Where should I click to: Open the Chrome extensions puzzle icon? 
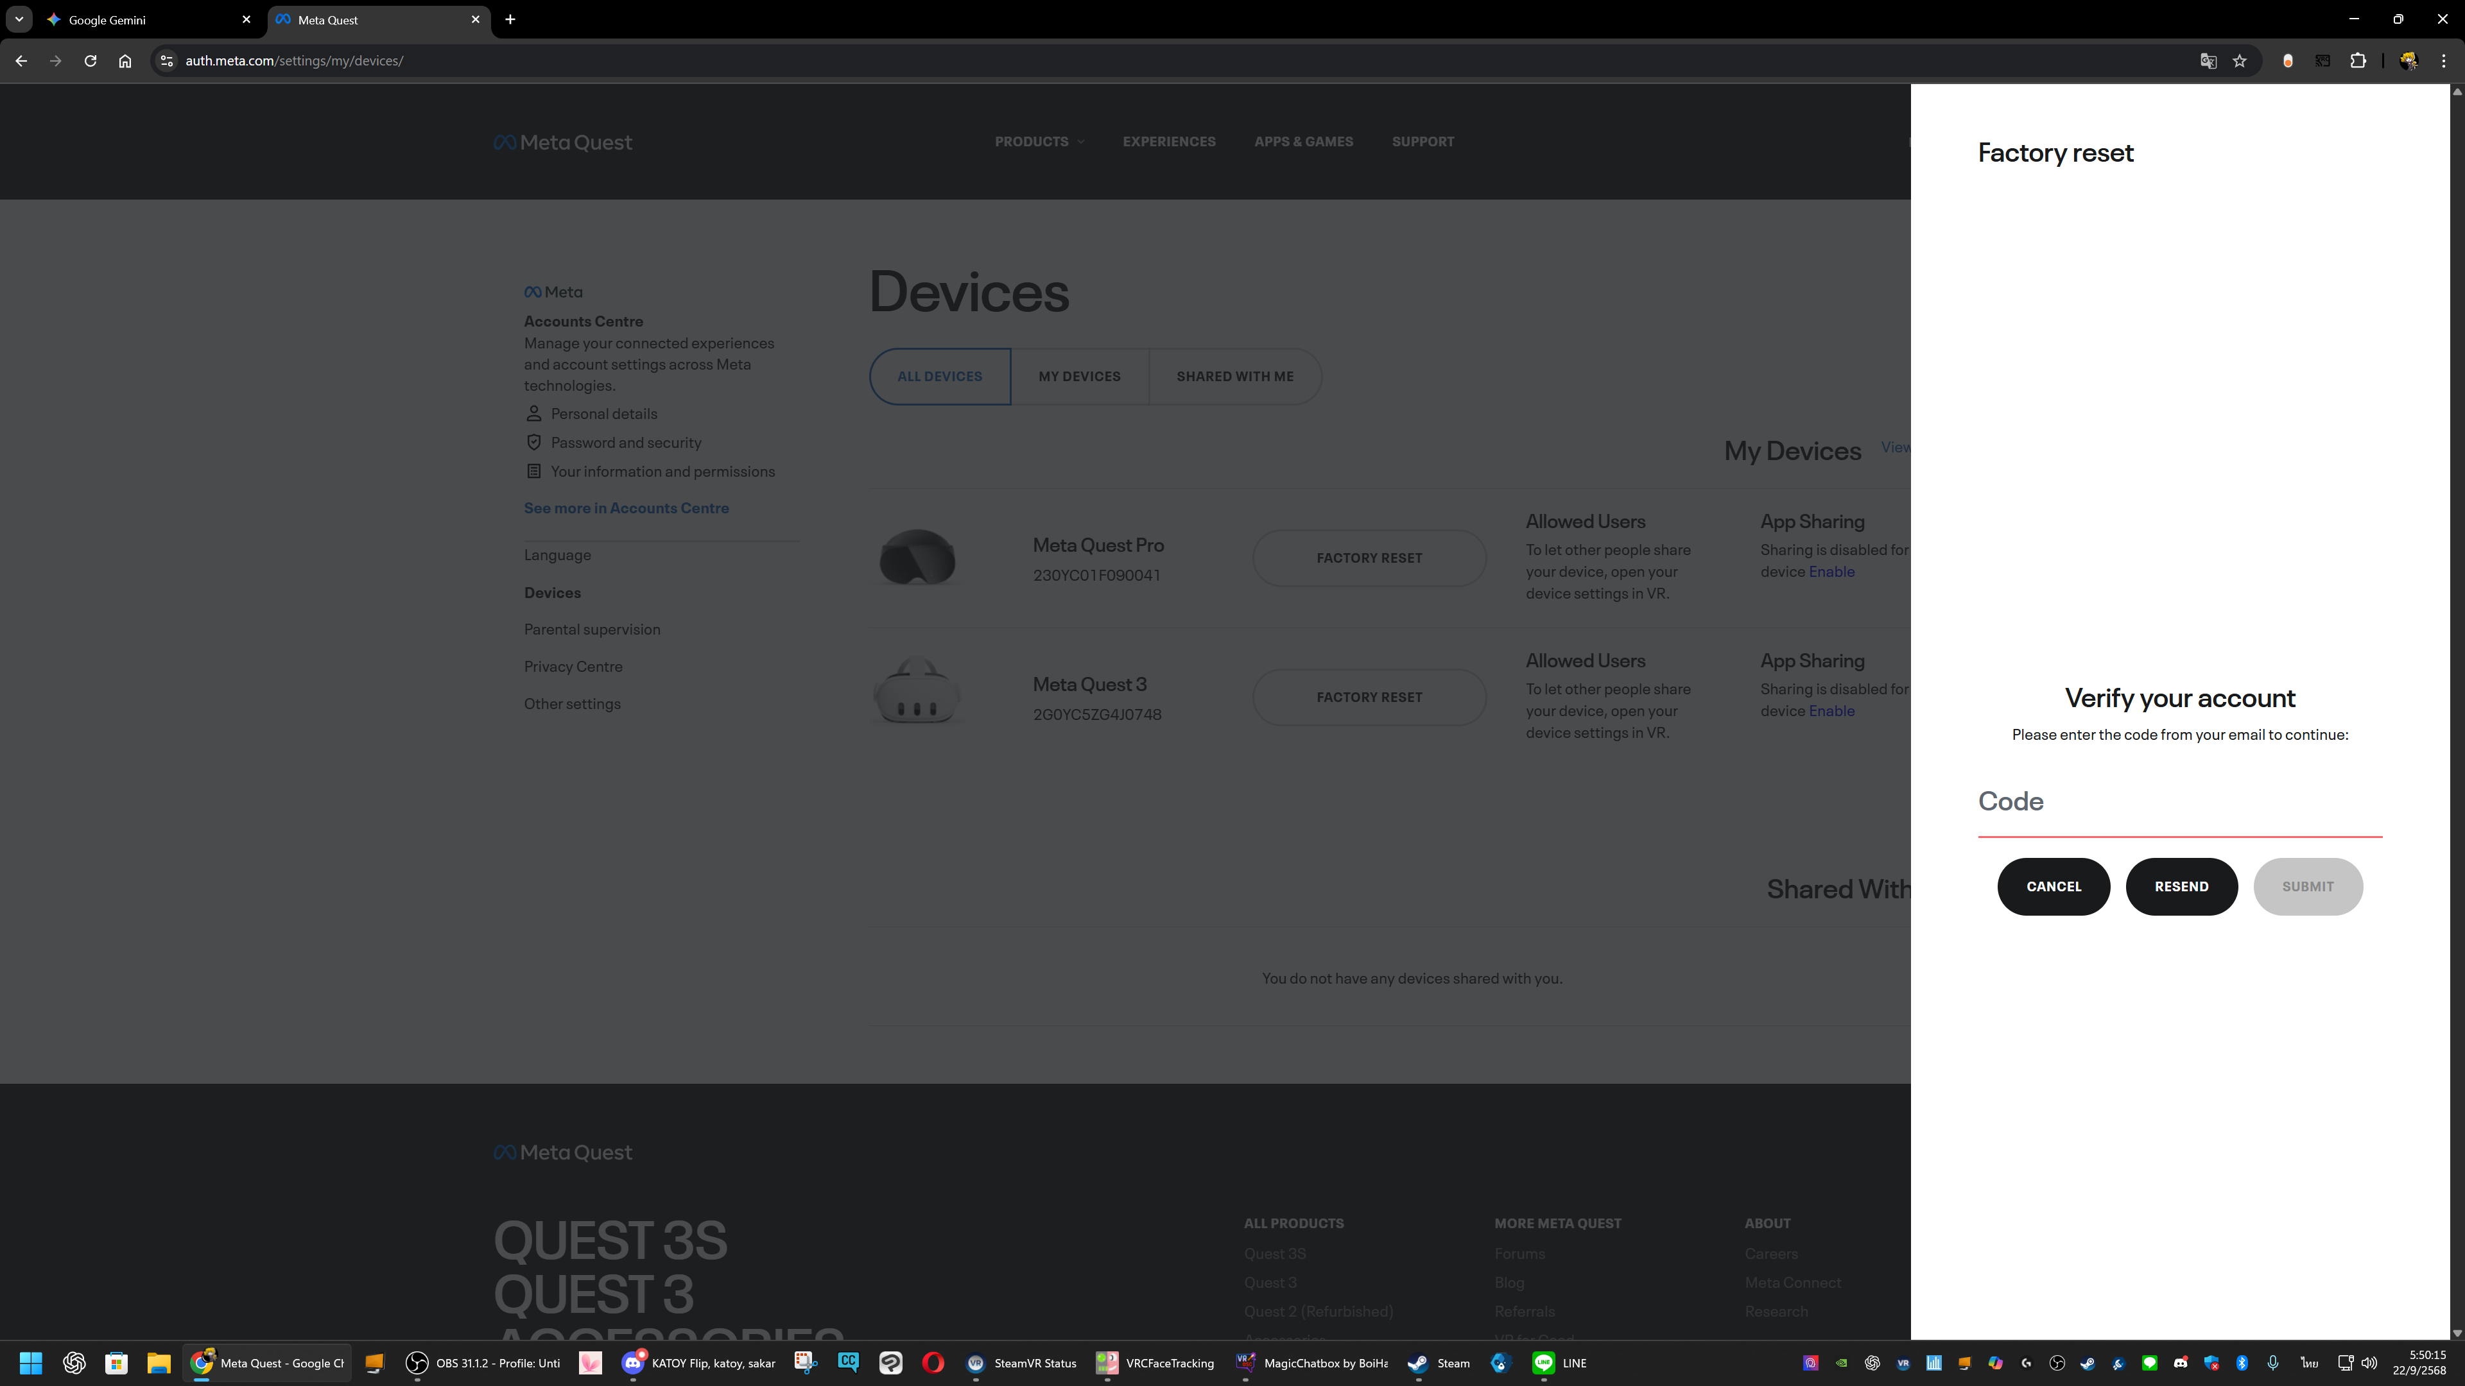pos(2358,60)
